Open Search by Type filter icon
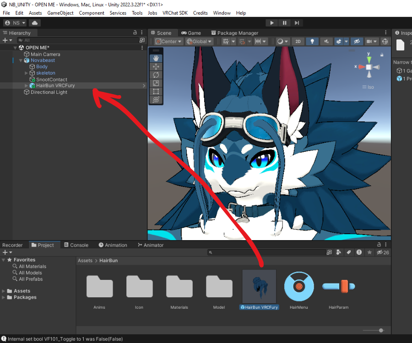412x343 pixels. point(339,252)
